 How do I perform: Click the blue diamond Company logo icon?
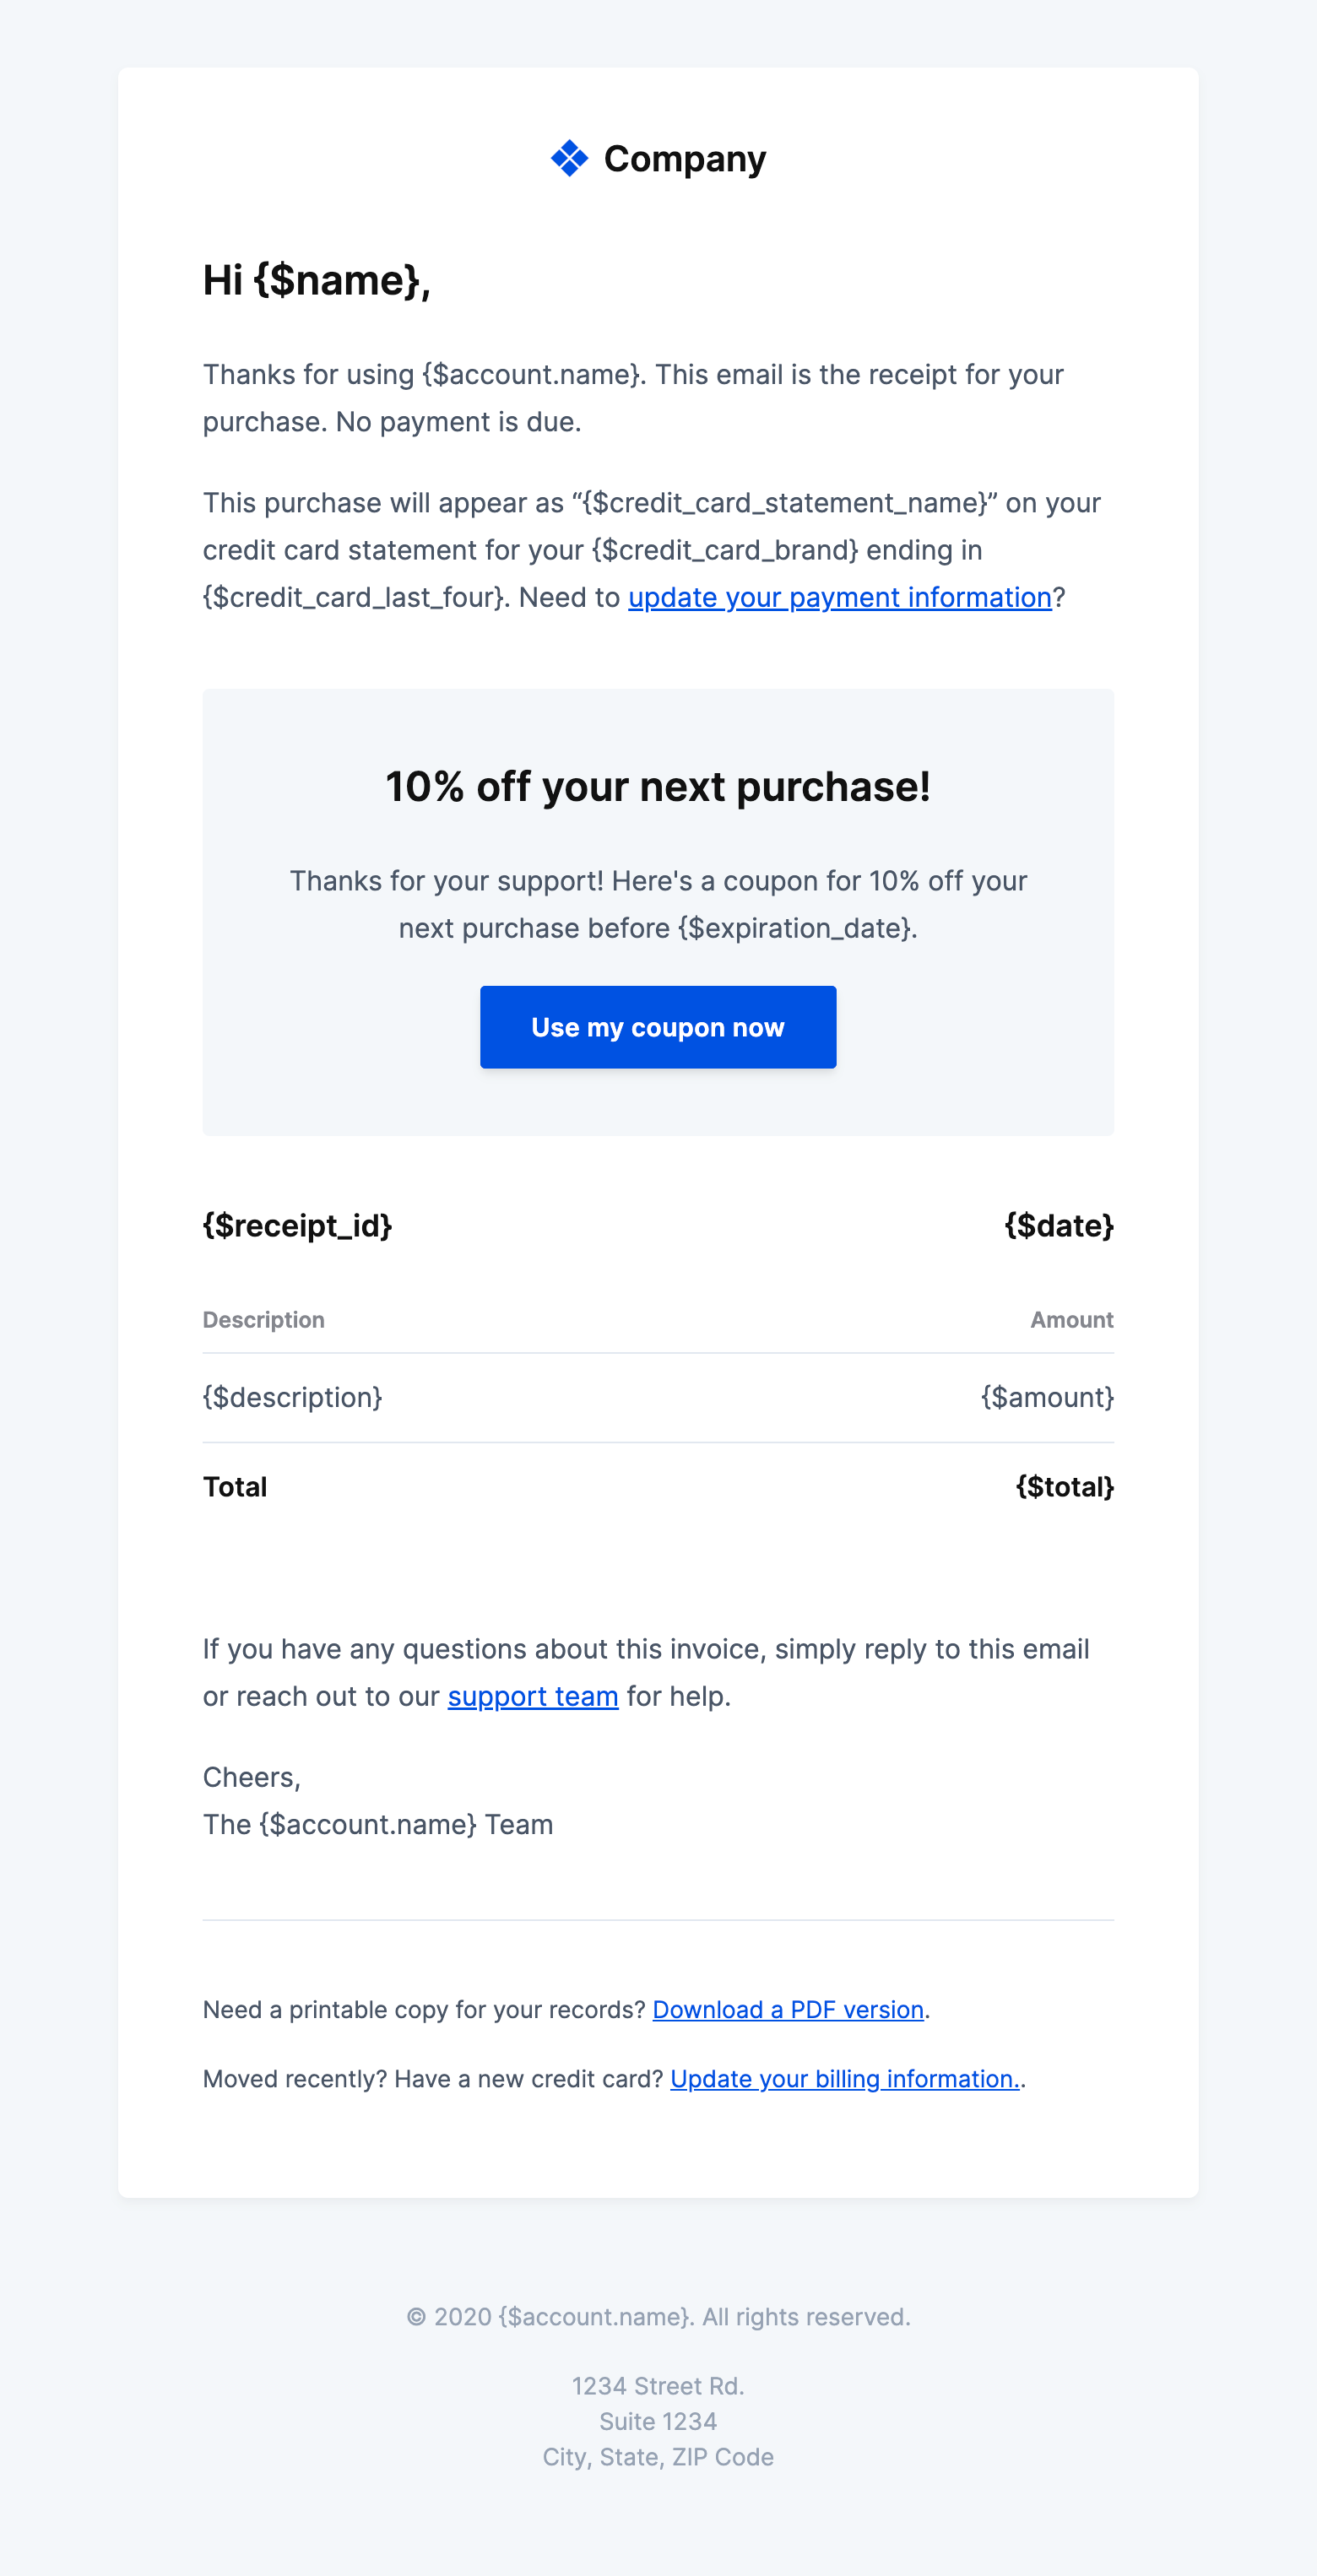pyautogui.click(x=569, y=158)
